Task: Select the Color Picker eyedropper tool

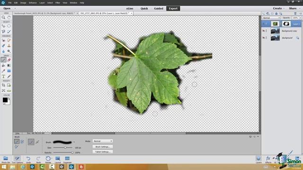Action: pos(3,71)
